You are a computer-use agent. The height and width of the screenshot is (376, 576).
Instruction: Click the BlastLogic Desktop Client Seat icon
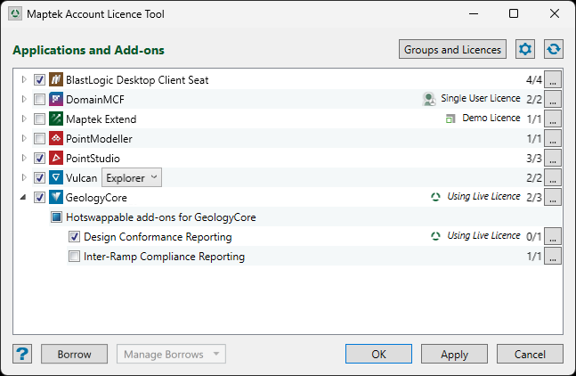56,80
